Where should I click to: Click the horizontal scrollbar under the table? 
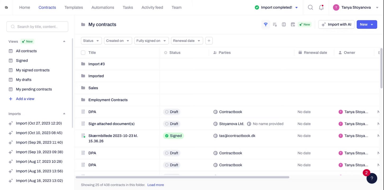(x=182, y=177)
